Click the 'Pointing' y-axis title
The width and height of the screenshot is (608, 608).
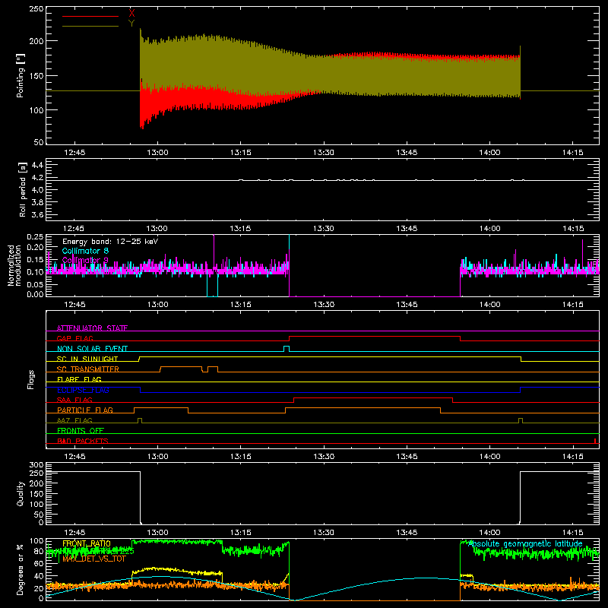click(x=21, y=76)
